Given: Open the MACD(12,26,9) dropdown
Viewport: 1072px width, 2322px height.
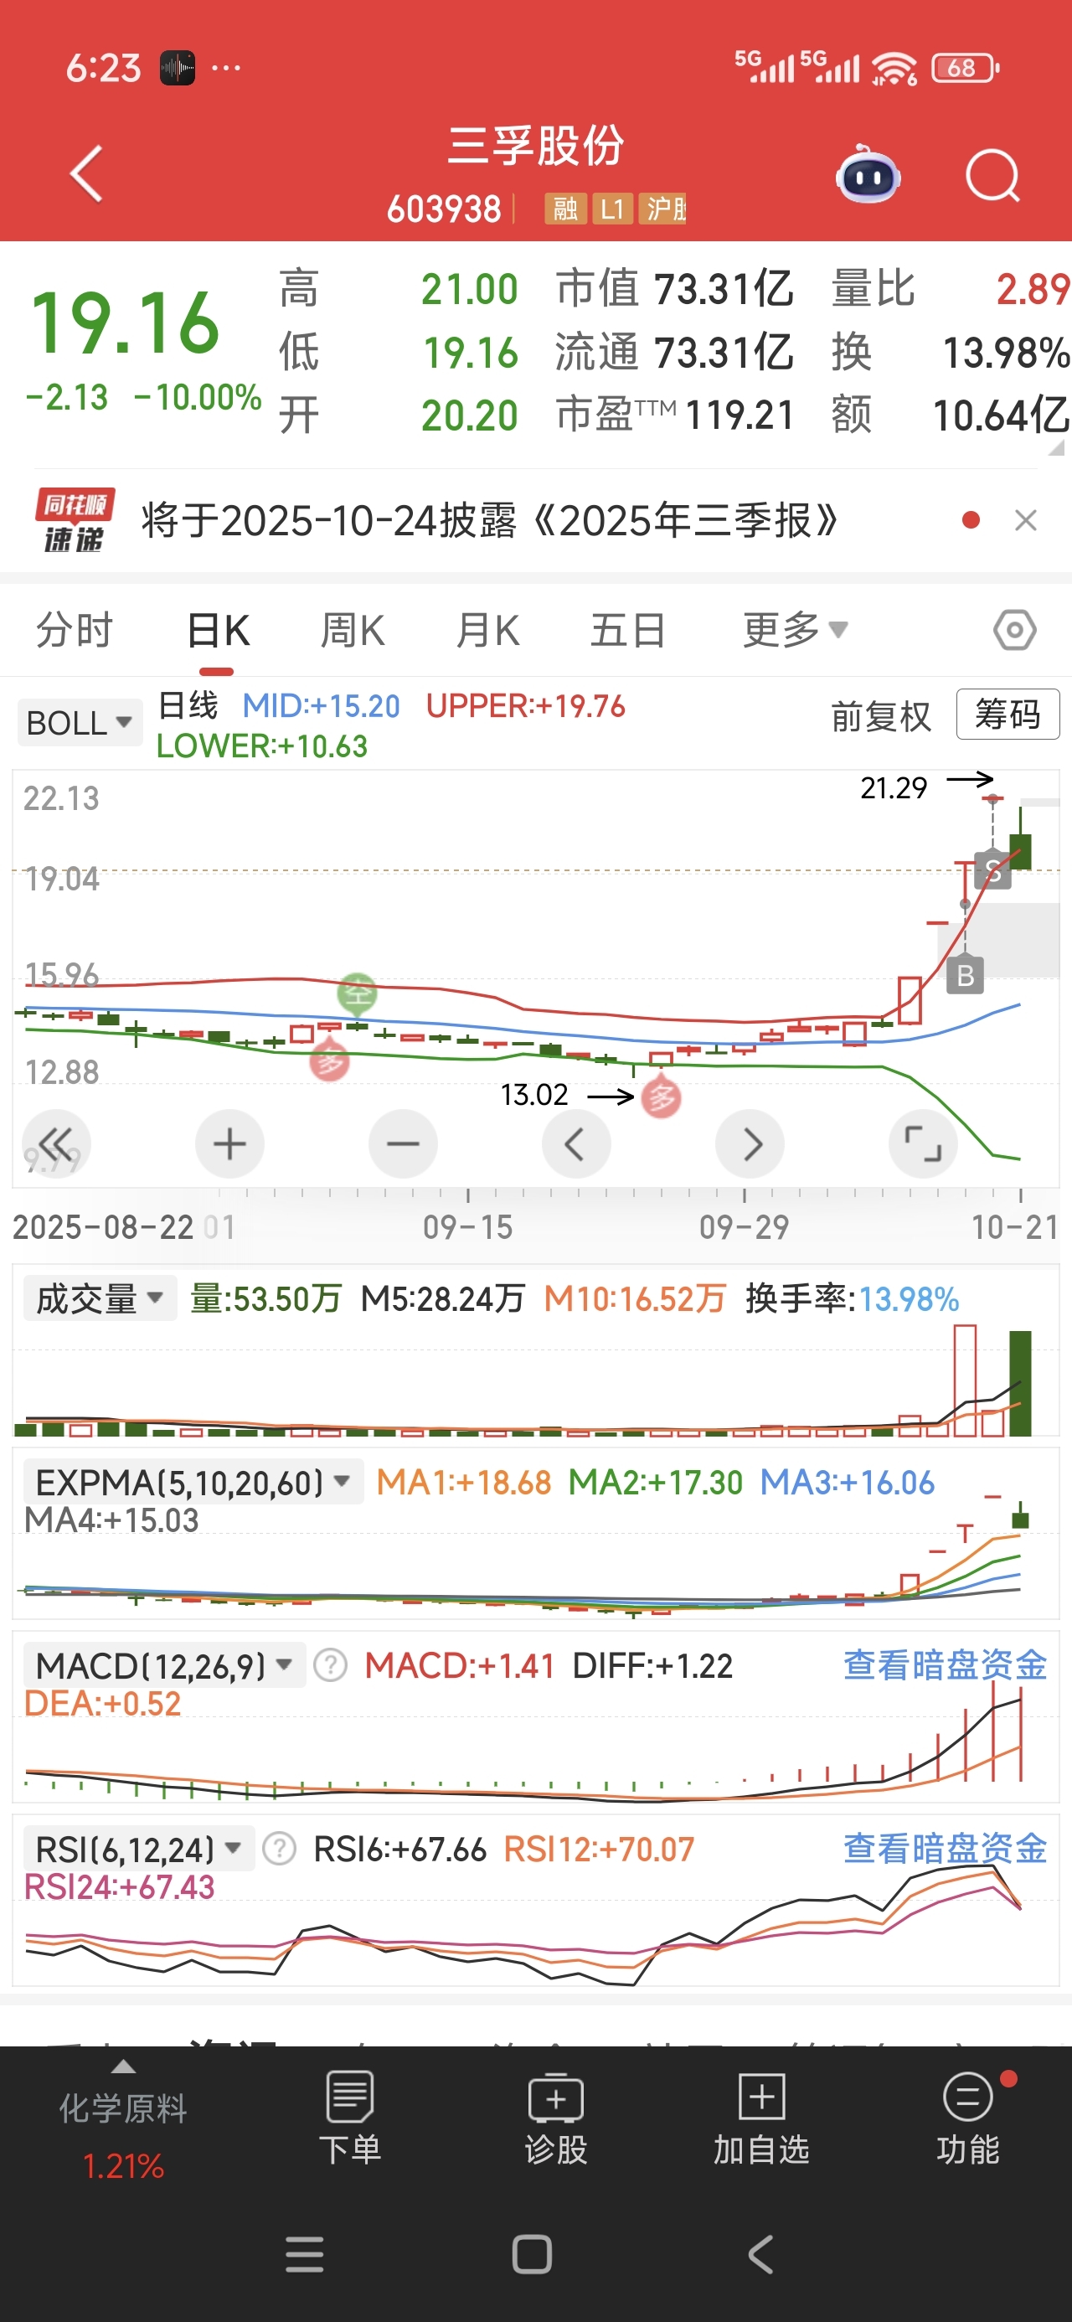Looking at the screenshot, I should click(x=164, y=1666).
